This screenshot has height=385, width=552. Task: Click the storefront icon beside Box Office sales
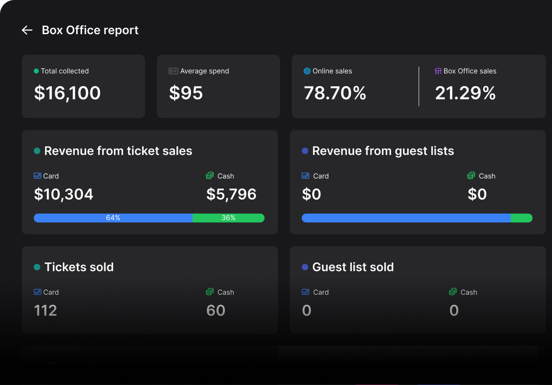438,71
